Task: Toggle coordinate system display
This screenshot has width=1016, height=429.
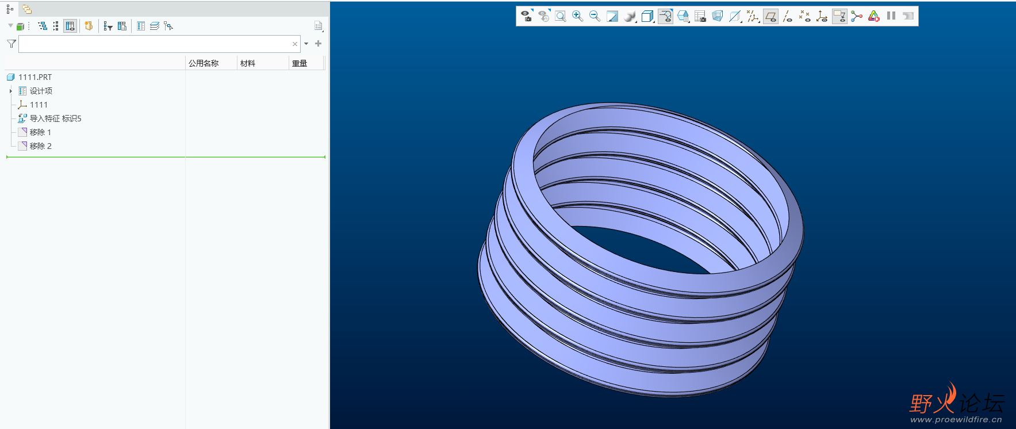Action: pos(822,16)
